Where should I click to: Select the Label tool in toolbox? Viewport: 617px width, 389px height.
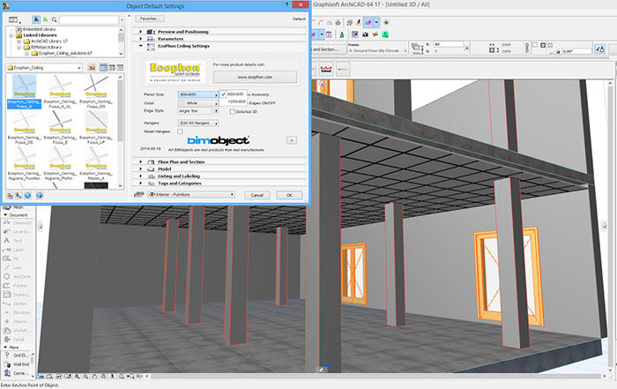coord(14,250)
